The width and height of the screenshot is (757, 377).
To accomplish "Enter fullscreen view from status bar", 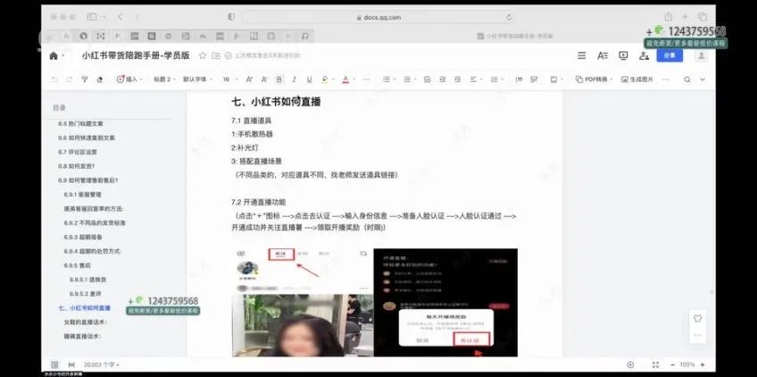I will (655, 364).
